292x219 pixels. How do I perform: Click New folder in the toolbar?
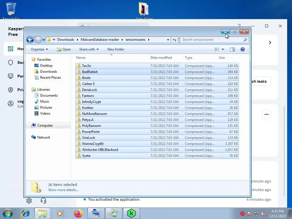116,49
